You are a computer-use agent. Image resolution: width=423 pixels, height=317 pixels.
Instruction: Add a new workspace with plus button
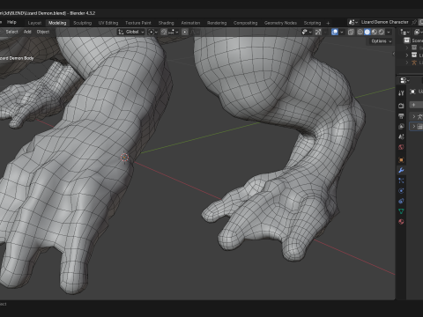click(x=328, y=23)
